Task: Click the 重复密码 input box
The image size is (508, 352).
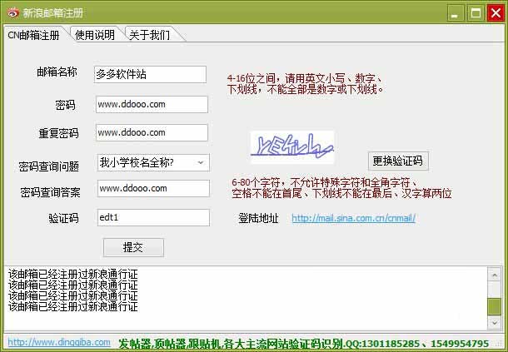Action: [152, 132]
